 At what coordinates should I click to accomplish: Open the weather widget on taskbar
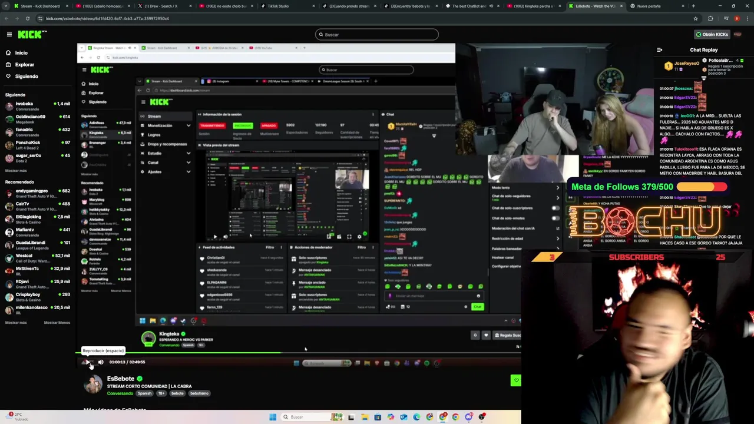(x=18, y=416)
